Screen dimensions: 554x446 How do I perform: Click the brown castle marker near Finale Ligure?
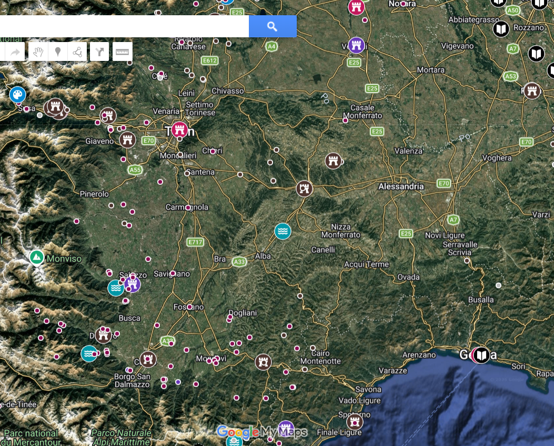coord(355,421)
